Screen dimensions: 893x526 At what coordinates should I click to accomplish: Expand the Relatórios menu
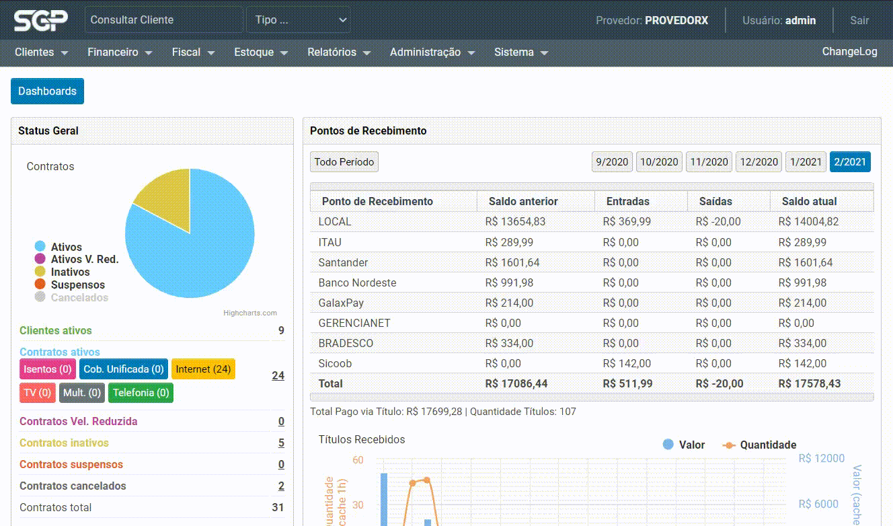click(x=339, y=52)
